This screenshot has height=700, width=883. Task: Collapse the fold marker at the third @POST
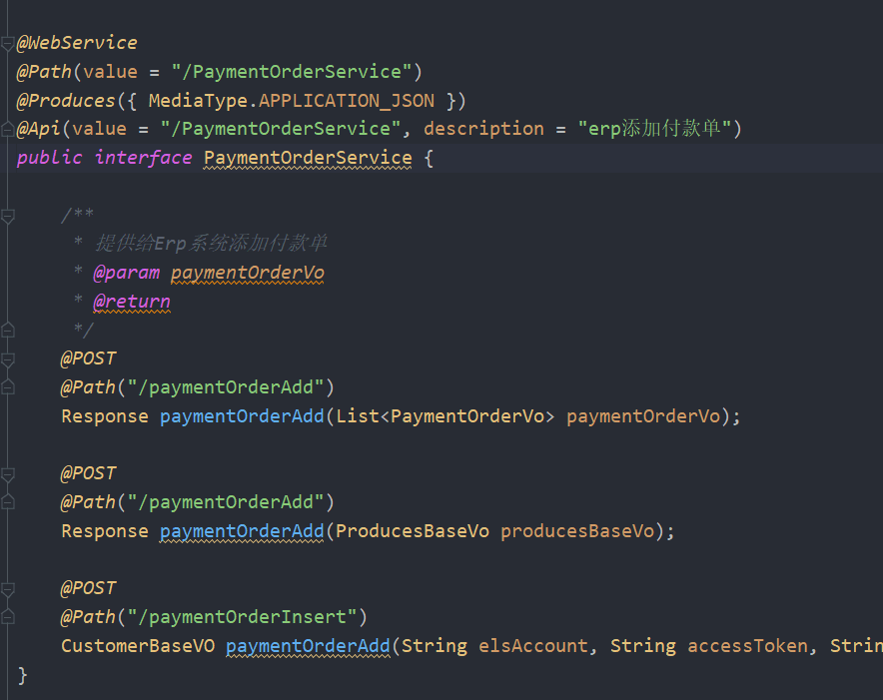coord(7,589)
